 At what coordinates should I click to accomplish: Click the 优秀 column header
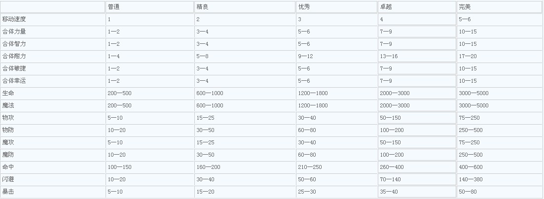(x=304, y=7)
